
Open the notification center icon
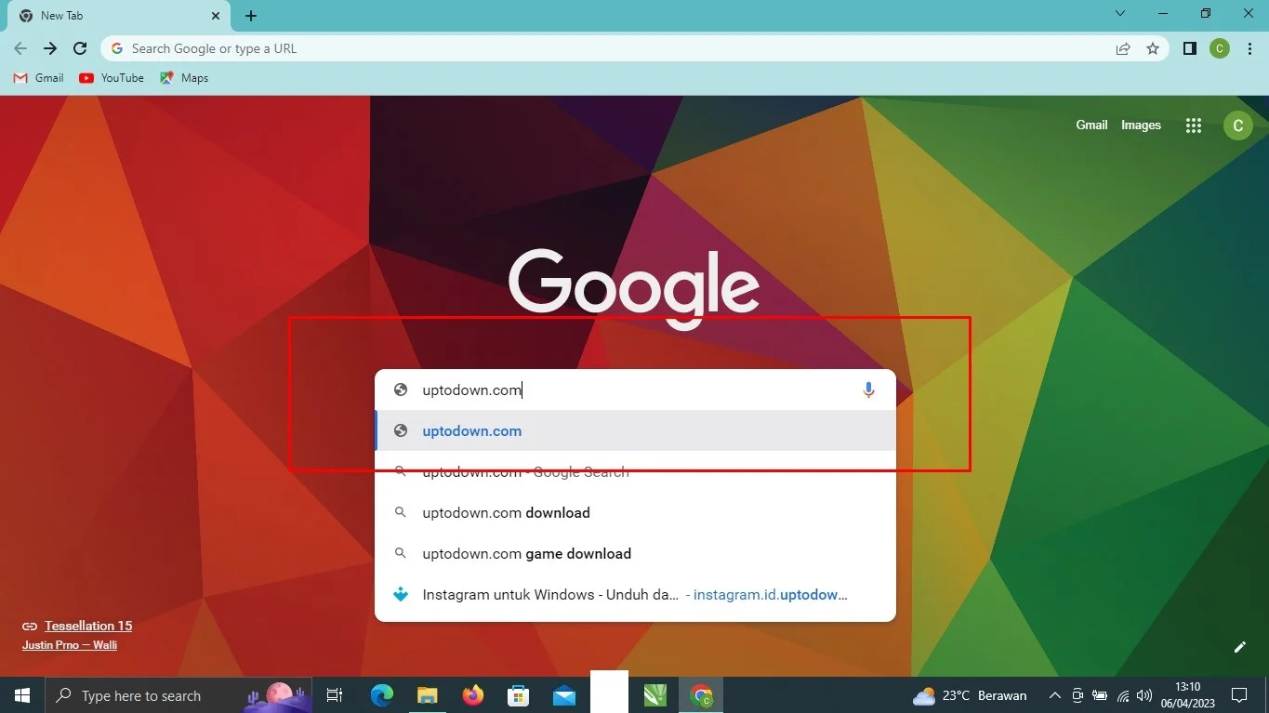click(1239, 695)
